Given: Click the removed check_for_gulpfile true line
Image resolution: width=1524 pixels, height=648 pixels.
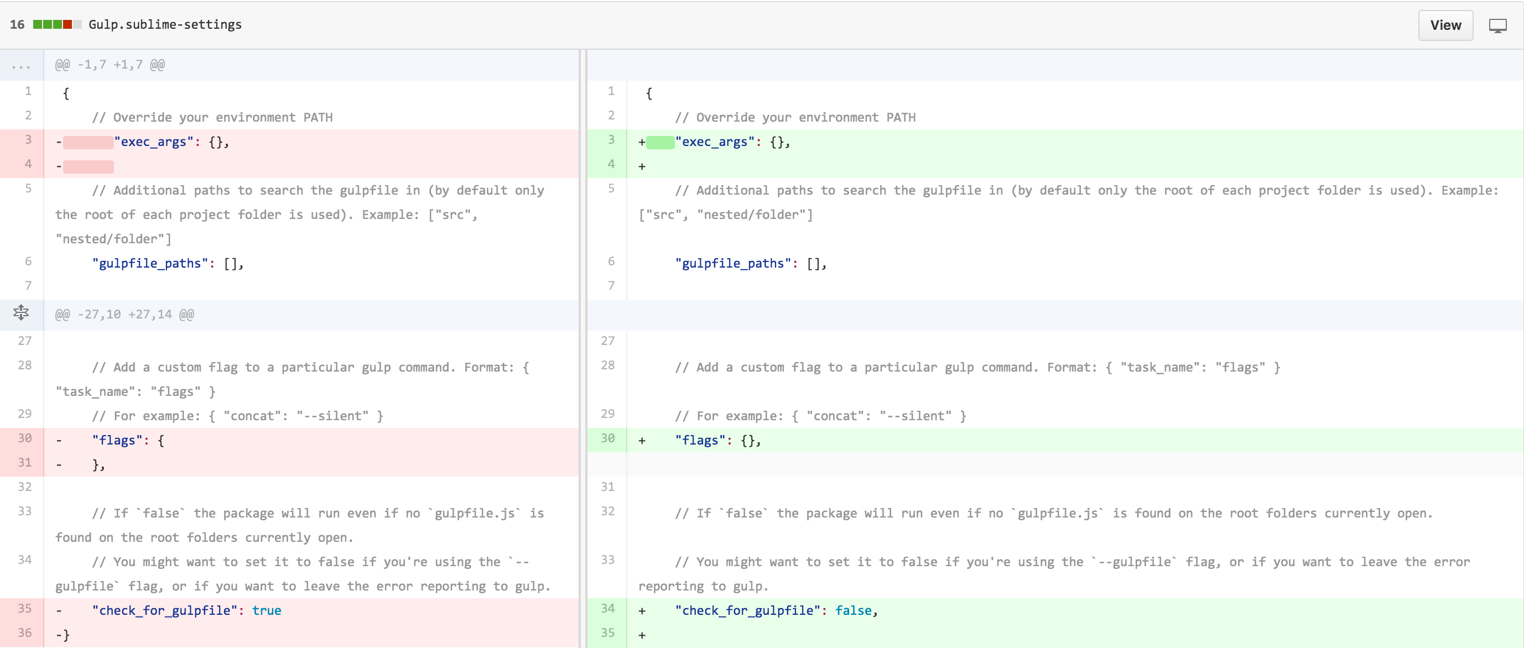Looking at the screenshot, I should coord(186,611).
